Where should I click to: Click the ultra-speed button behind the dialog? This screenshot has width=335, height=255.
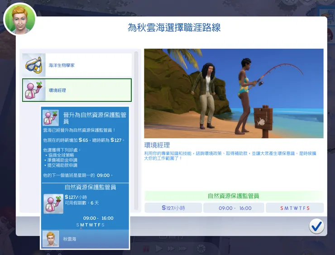pyautogui.click(x=182, y=249)
